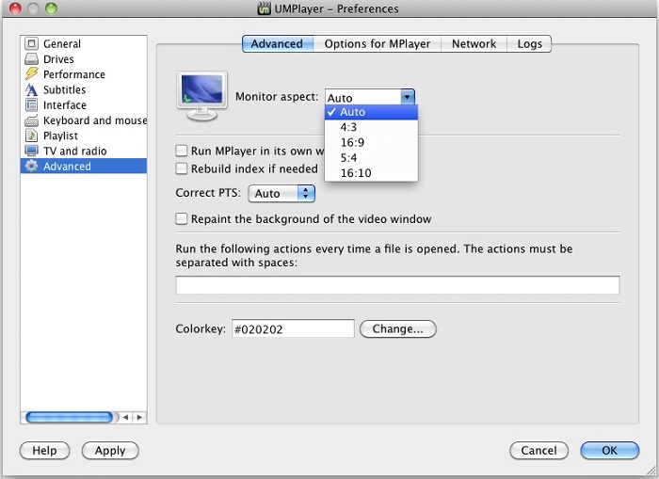659x479 pixels.
Task: Click the Playlist document icon
Action: (x=31, y=136)
